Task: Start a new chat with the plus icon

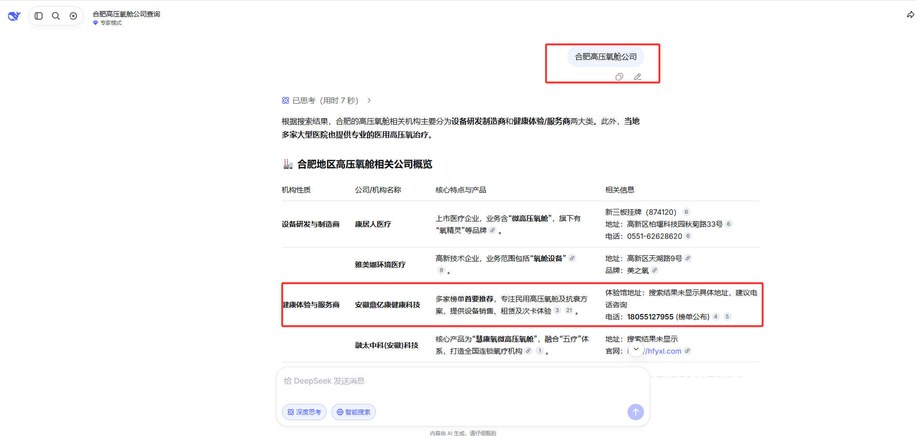Action: (73, 16)
